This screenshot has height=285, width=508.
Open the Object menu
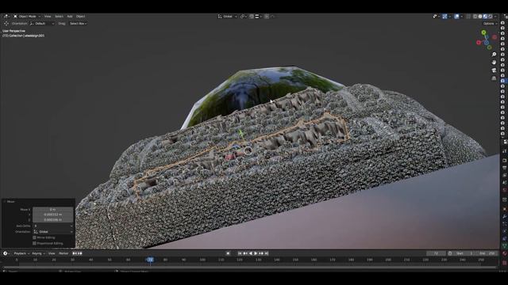coord(81,16)
